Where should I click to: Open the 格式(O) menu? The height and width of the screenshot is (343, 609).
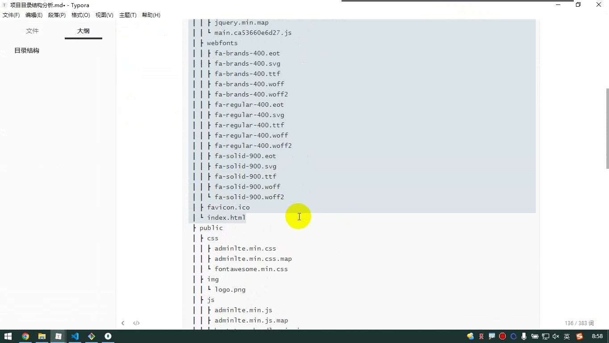81,15
